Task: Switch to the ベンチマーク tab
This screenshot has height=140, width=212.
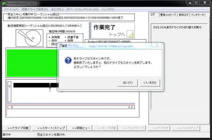Action: (198, 15)
